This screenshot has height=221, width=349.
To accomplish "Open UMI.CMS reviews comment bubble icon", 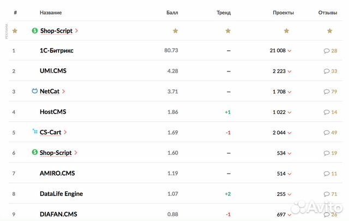I will click(x=327, y=71).
